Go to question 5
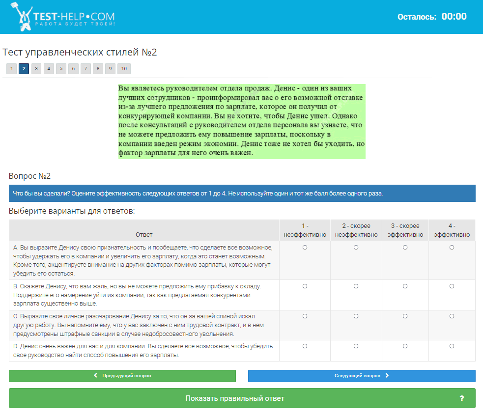 [61, 69]
